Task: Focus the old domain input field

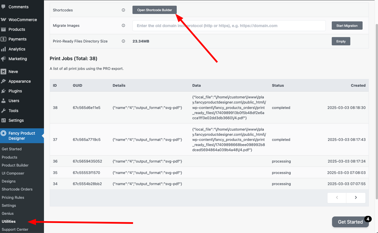Action: [x=229, y=26]
